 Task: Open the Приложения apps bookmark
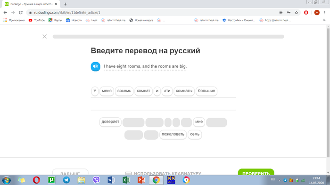point(14,20)
